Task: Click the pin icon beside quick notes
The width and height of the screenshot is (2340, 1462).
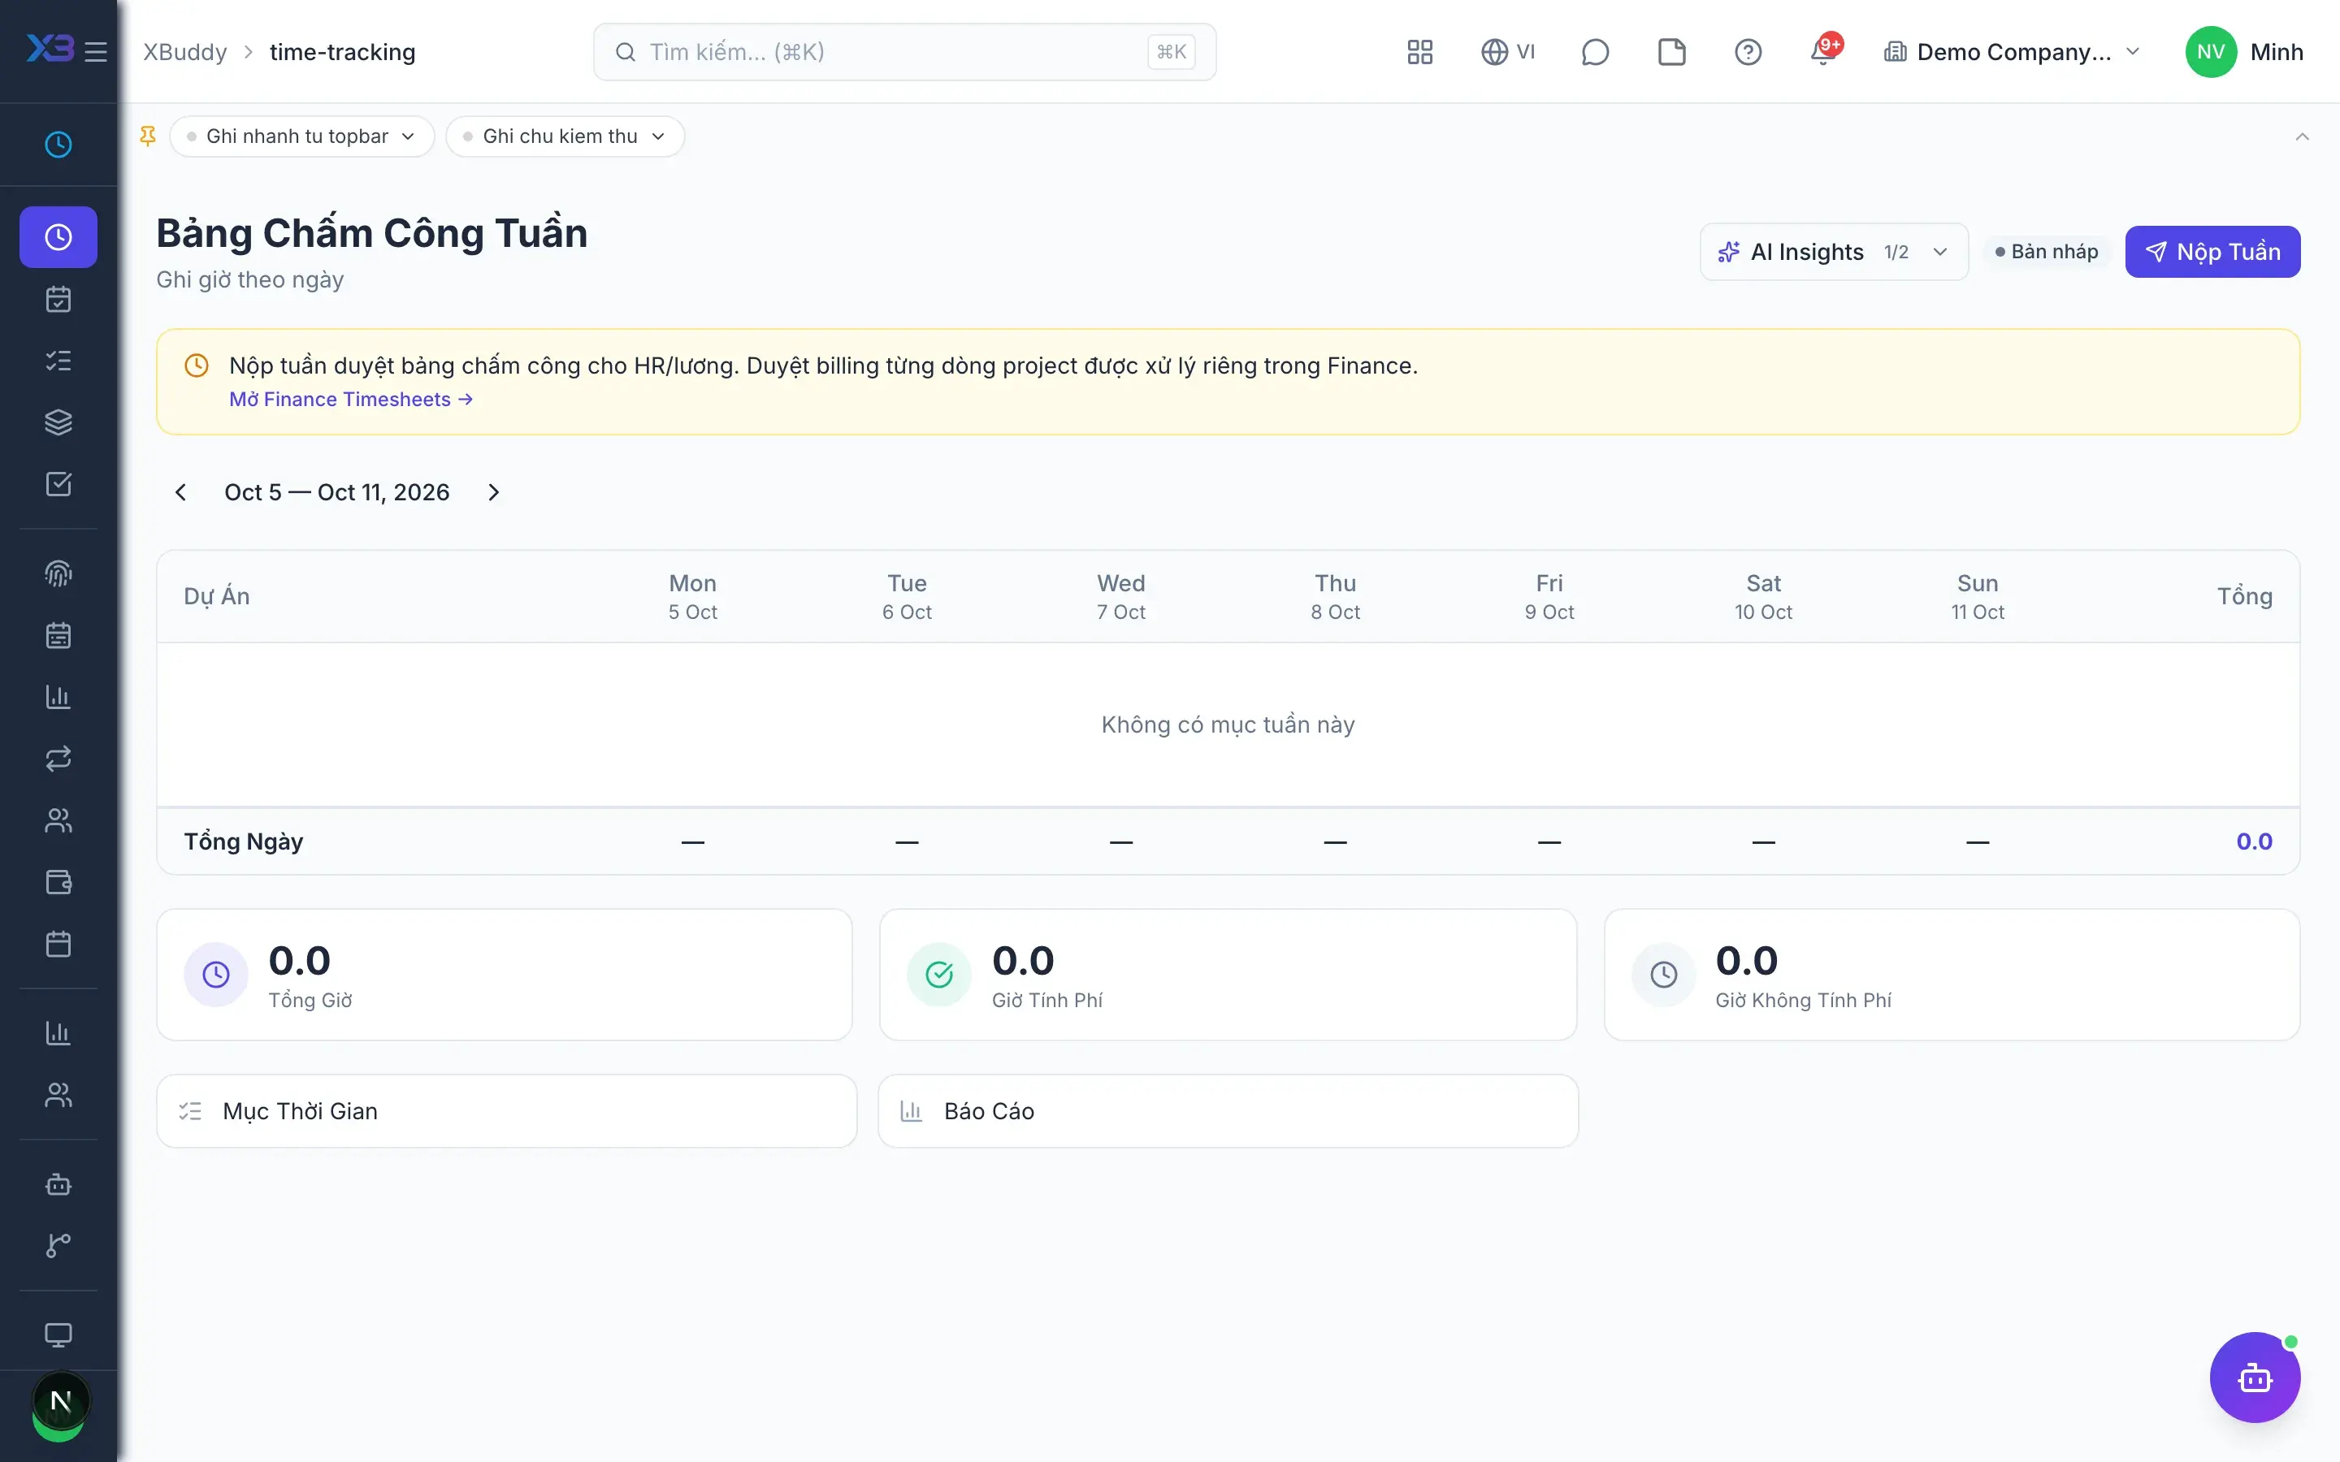Action: [148, 136]
